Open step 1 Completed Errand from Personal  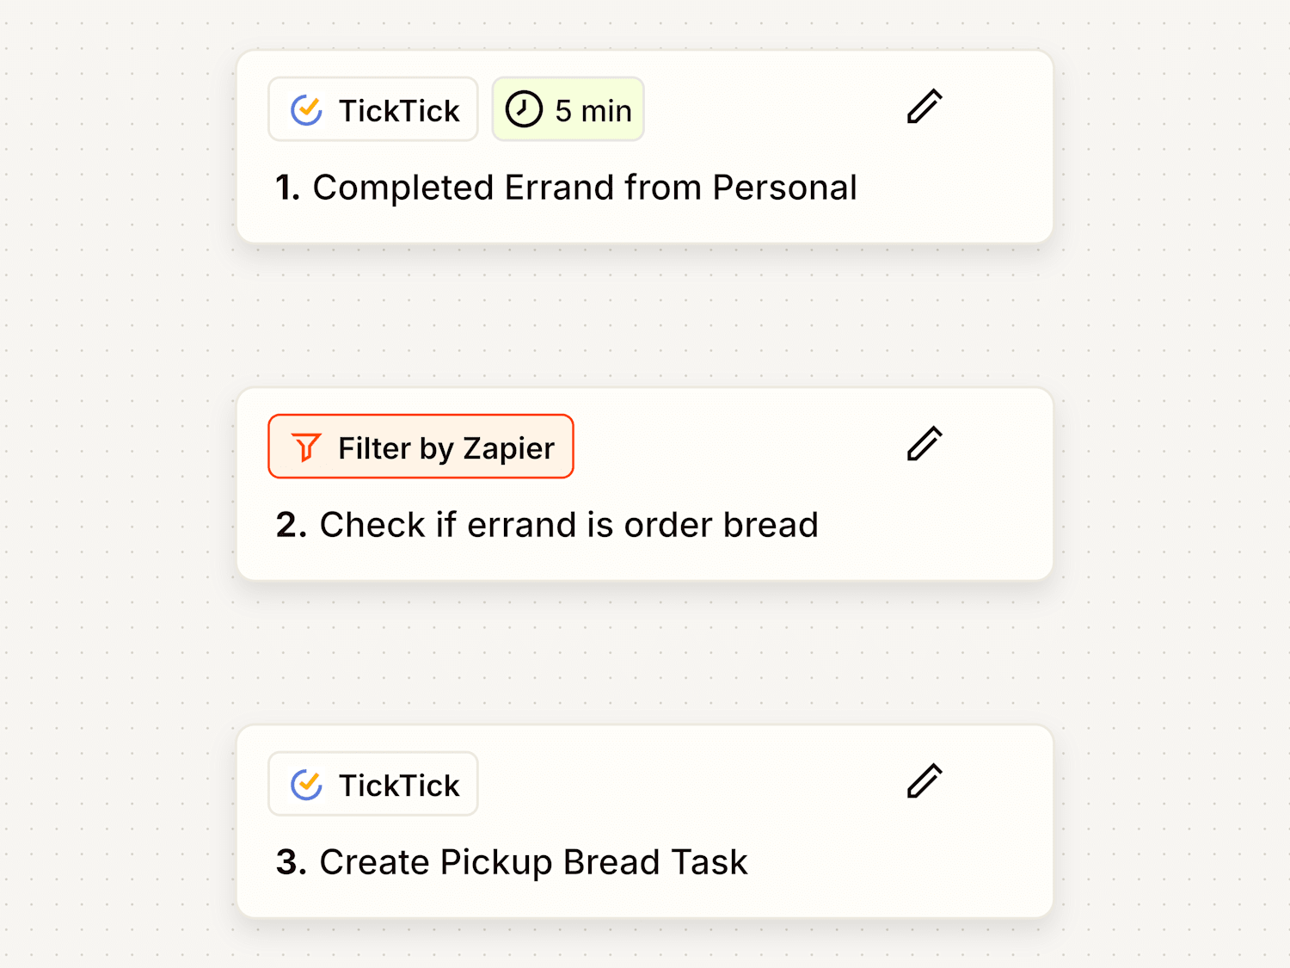645,147
